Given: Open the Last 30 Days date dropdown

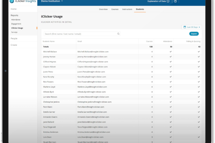Looking at the screenshot, I should click(192, 27).
